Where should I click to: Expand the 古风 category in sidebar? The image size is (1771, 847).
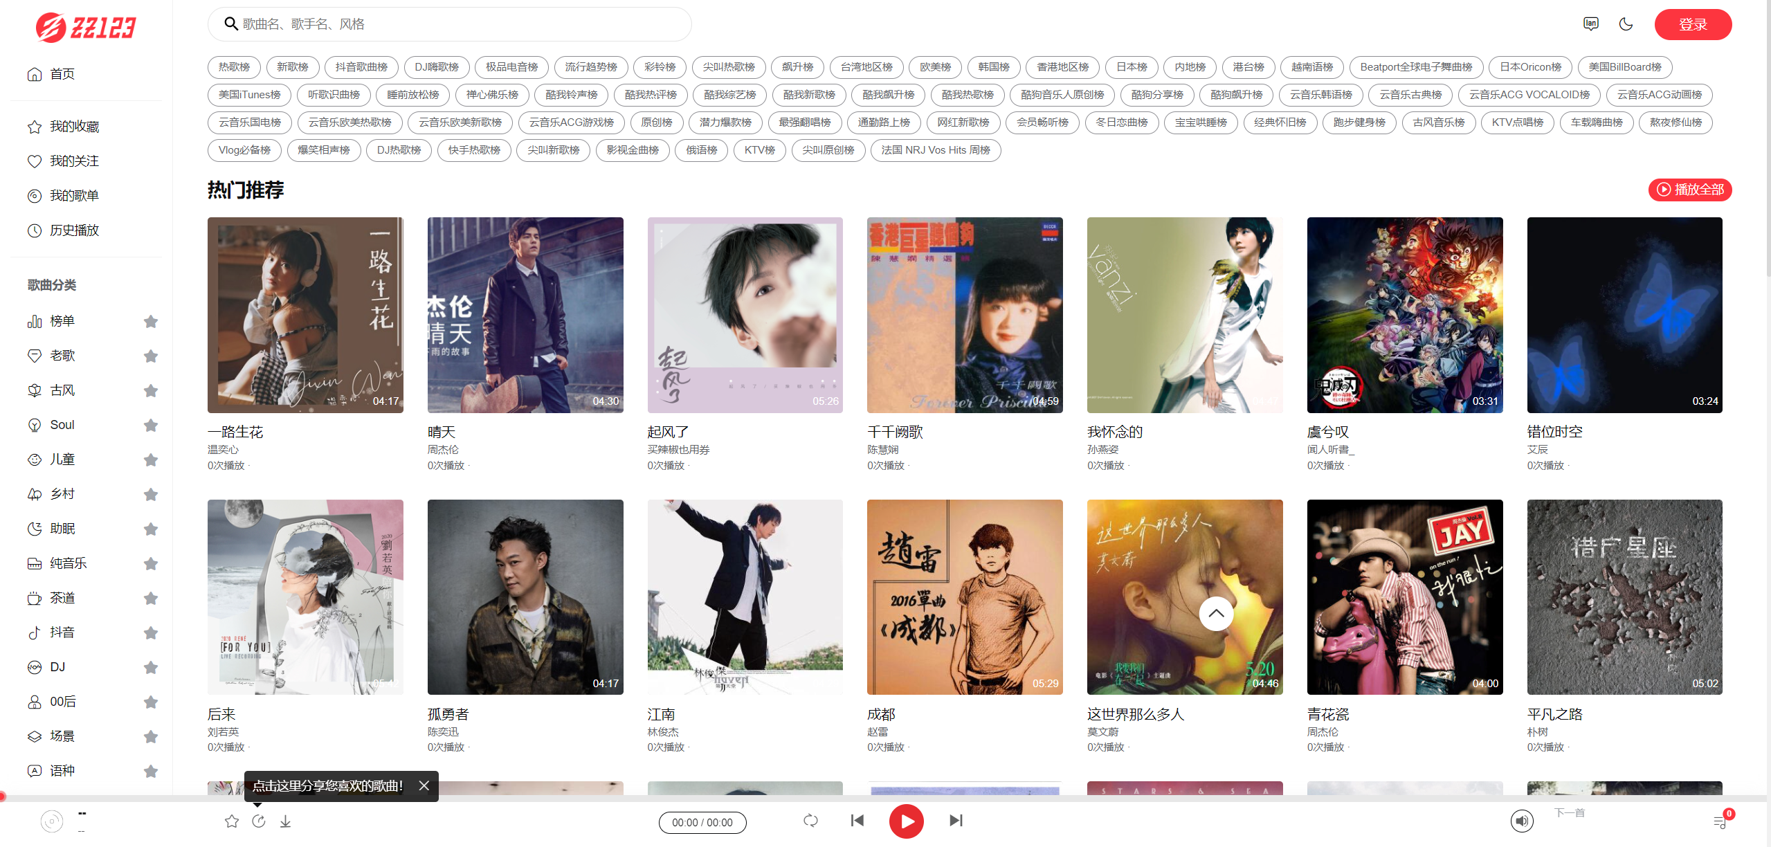click(62, 390)
